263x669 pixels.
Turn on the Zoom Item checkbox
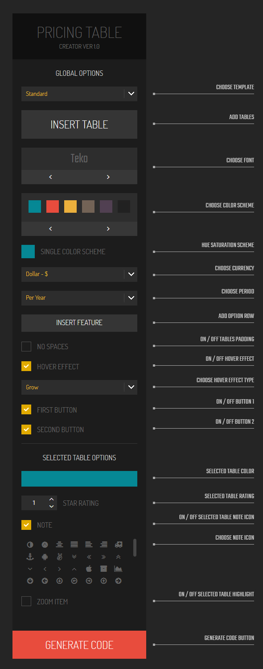tap(26, 601)
